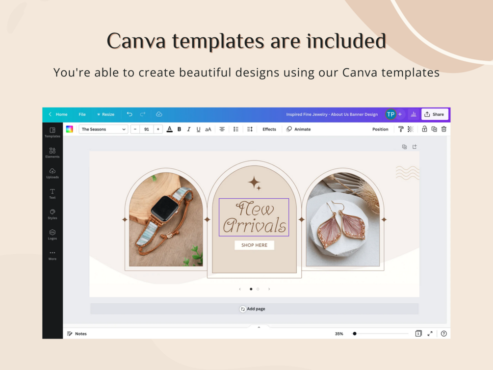Open the font dropdown The Seasons

coord(104,129)
